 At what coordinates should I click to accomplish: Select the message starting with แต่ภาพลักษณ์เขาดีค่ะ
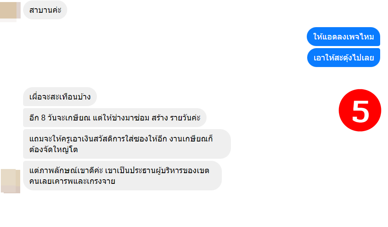coord(122,176)
